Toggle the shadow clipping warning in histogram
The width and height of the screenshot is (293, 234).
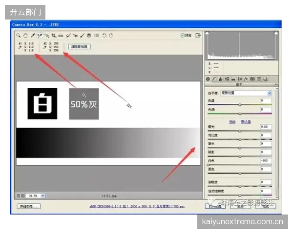coord(207,34)
